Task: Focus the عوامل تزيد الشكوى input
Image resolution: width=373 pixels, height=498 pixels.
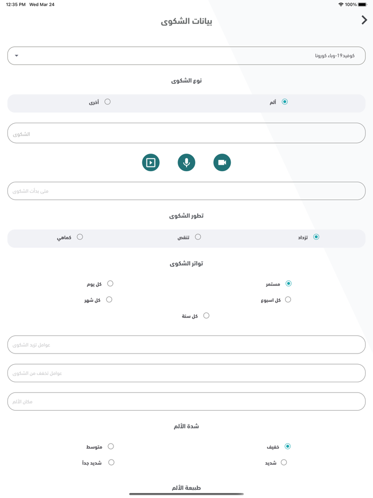Action: [186, 344]
